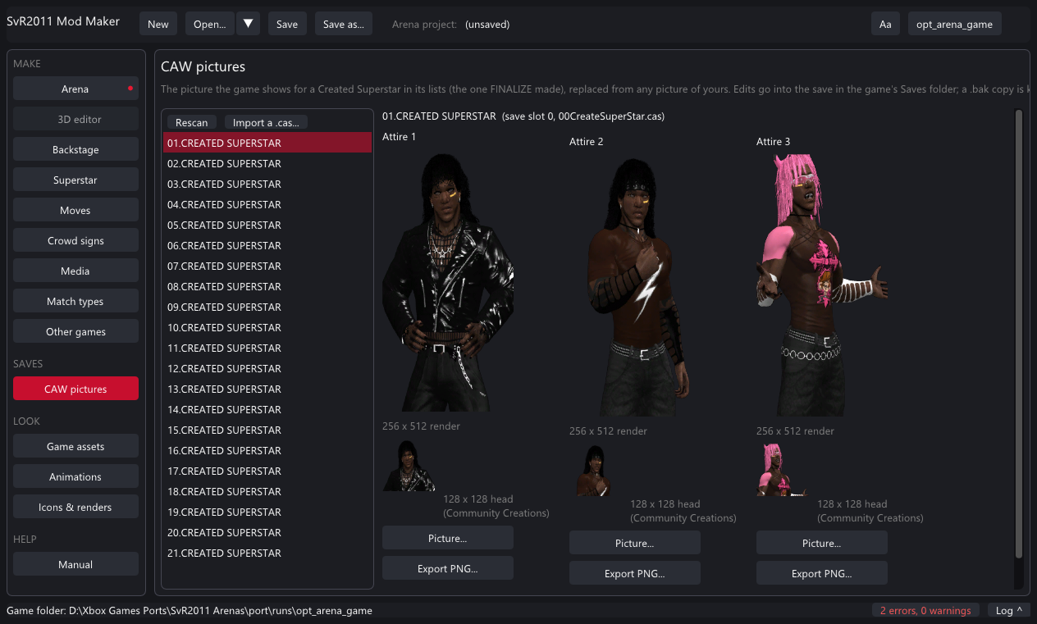Select 18.CREATED SUPERSTAR in list

[267, 491]
